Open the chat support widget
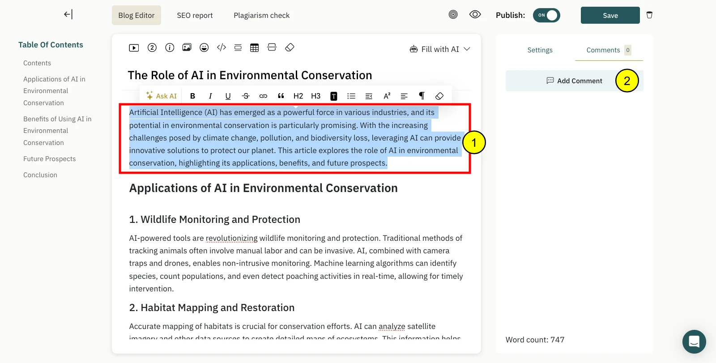This screenshot has height=363, width=716. coord(694,342)
